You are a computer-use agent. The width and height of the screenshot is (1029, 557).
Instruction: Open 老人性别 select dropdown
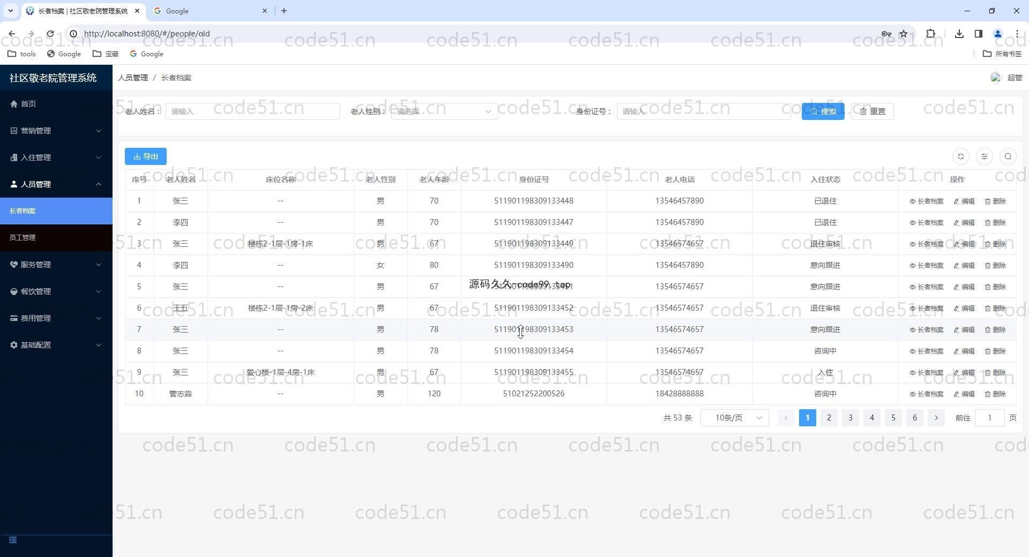click(x=444, y=111)
